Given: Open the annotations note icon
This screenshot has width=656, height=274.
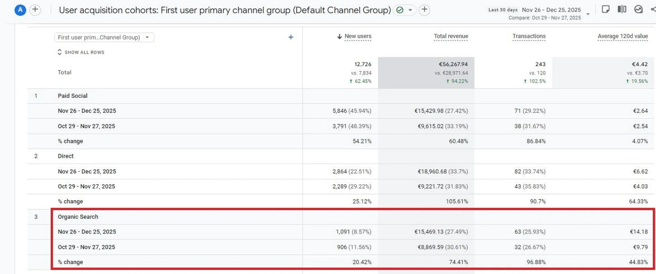Looking at the screenshot, I should pos(605,9).
